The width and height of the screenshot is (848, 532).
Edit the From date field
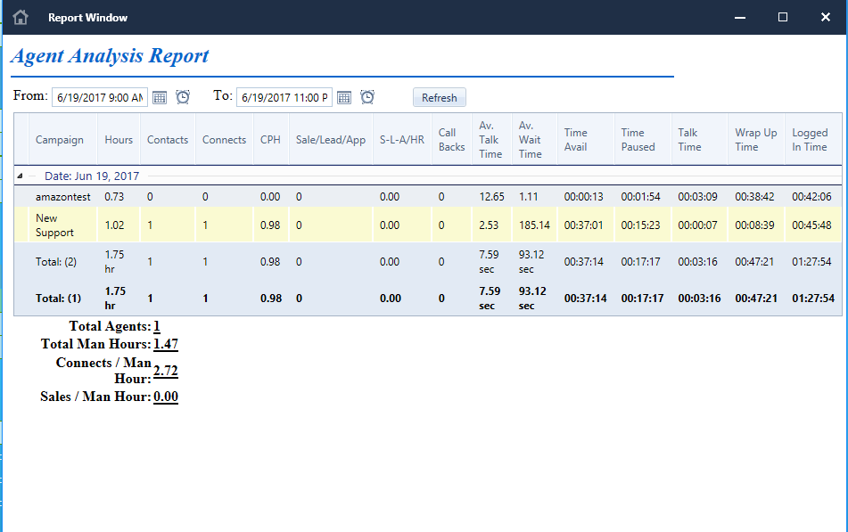pos(100,97)
